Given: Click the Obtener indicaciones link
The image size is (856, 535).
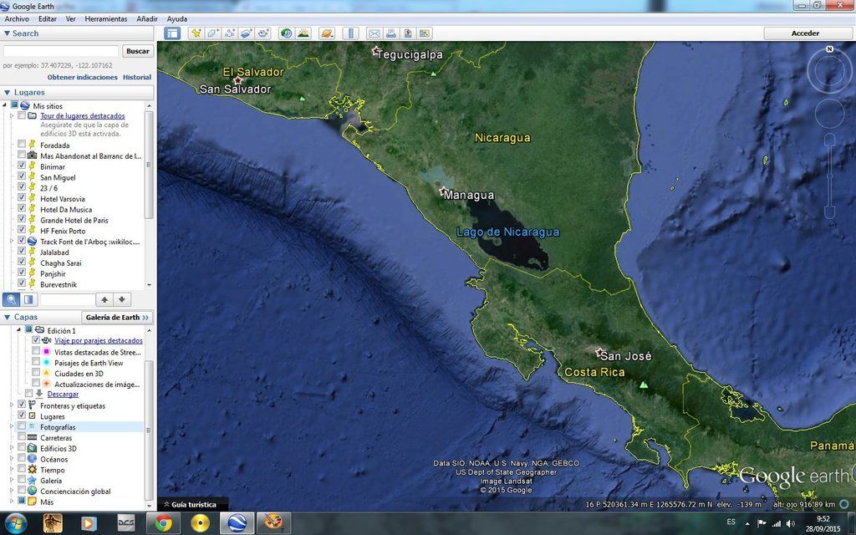Looking at the screenshot, I should pos(82,77).
